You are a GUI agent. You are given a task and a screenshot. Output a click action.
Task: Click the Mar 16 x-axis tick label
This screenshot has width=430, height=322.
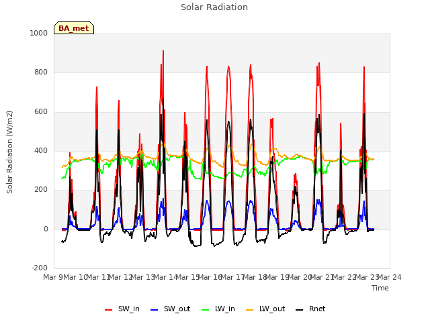[x=210, y=277]
